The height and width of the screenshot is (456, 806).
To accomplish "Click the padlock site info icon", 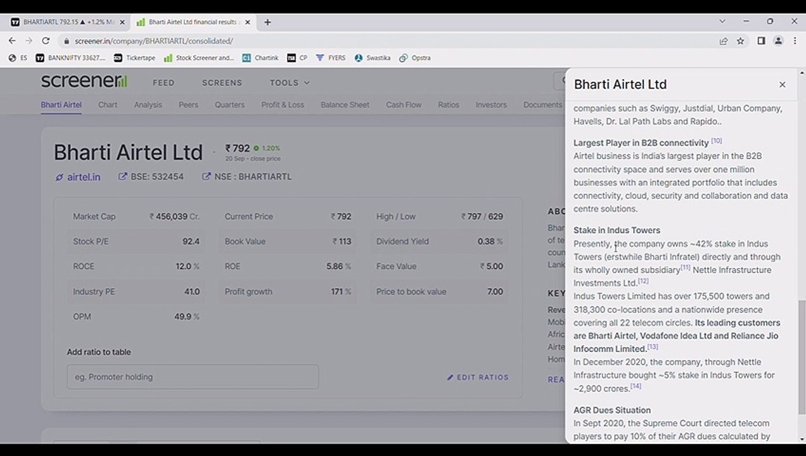I will (66, 41).
